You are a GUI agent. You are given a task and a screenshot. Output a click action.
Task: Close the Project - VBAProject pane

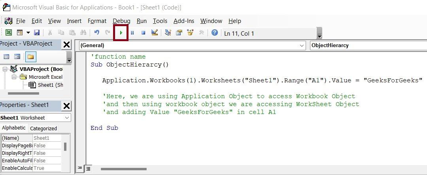[x=66, y=44]
